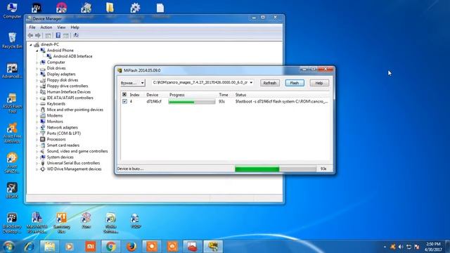Expand the Disk drives node arrow
Screen dimensions: 450x253
click(37, 68)
